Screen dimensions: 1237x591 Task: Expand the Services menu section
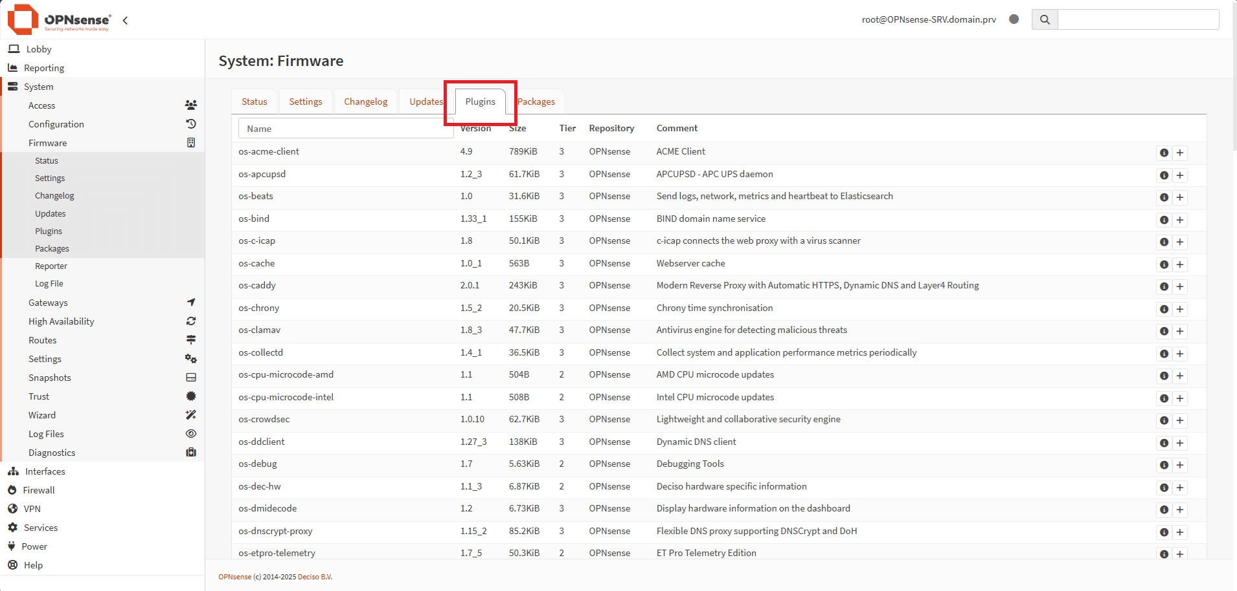pyautogui.click(x=102, y=528)
